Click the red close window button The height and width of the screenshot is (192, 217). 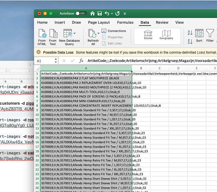[x=39, y=13]
